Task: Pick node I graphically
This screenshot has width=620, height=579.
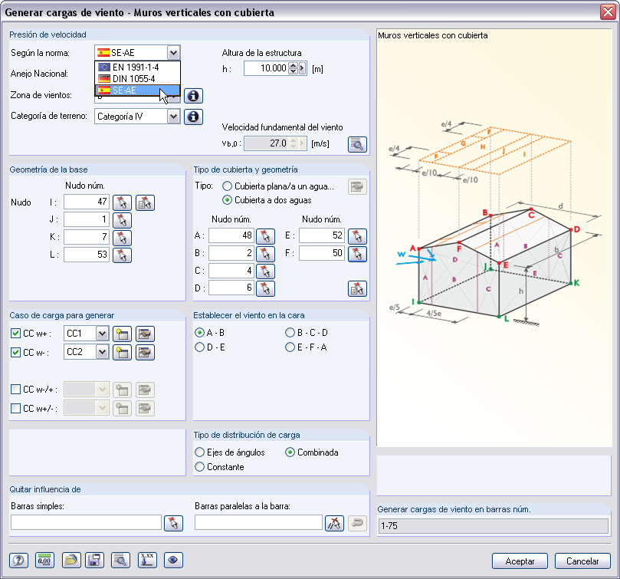Action: point(122,202)
